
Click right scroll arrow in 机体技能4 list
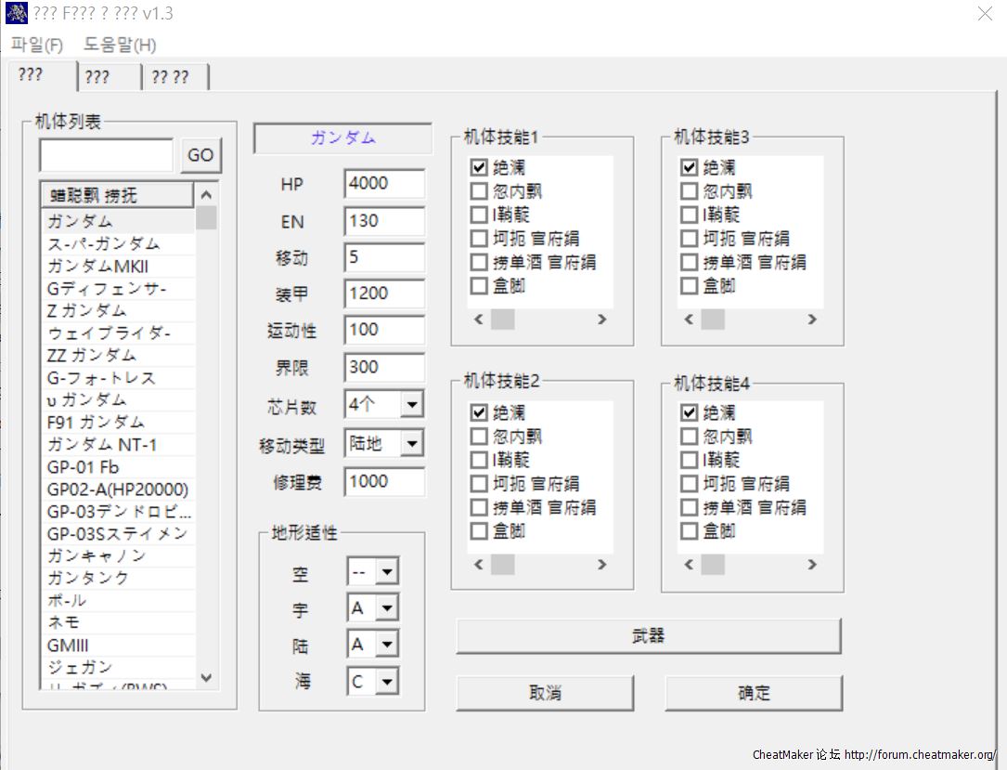click(812, 565)
